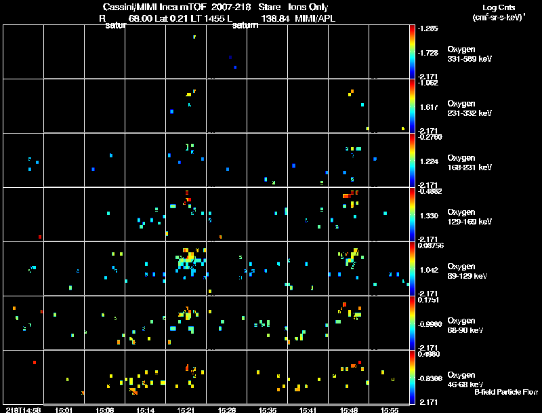Screen dimensions: 542x413
Task: Click the '15:21' time axis label
Action: pos(186,410)
